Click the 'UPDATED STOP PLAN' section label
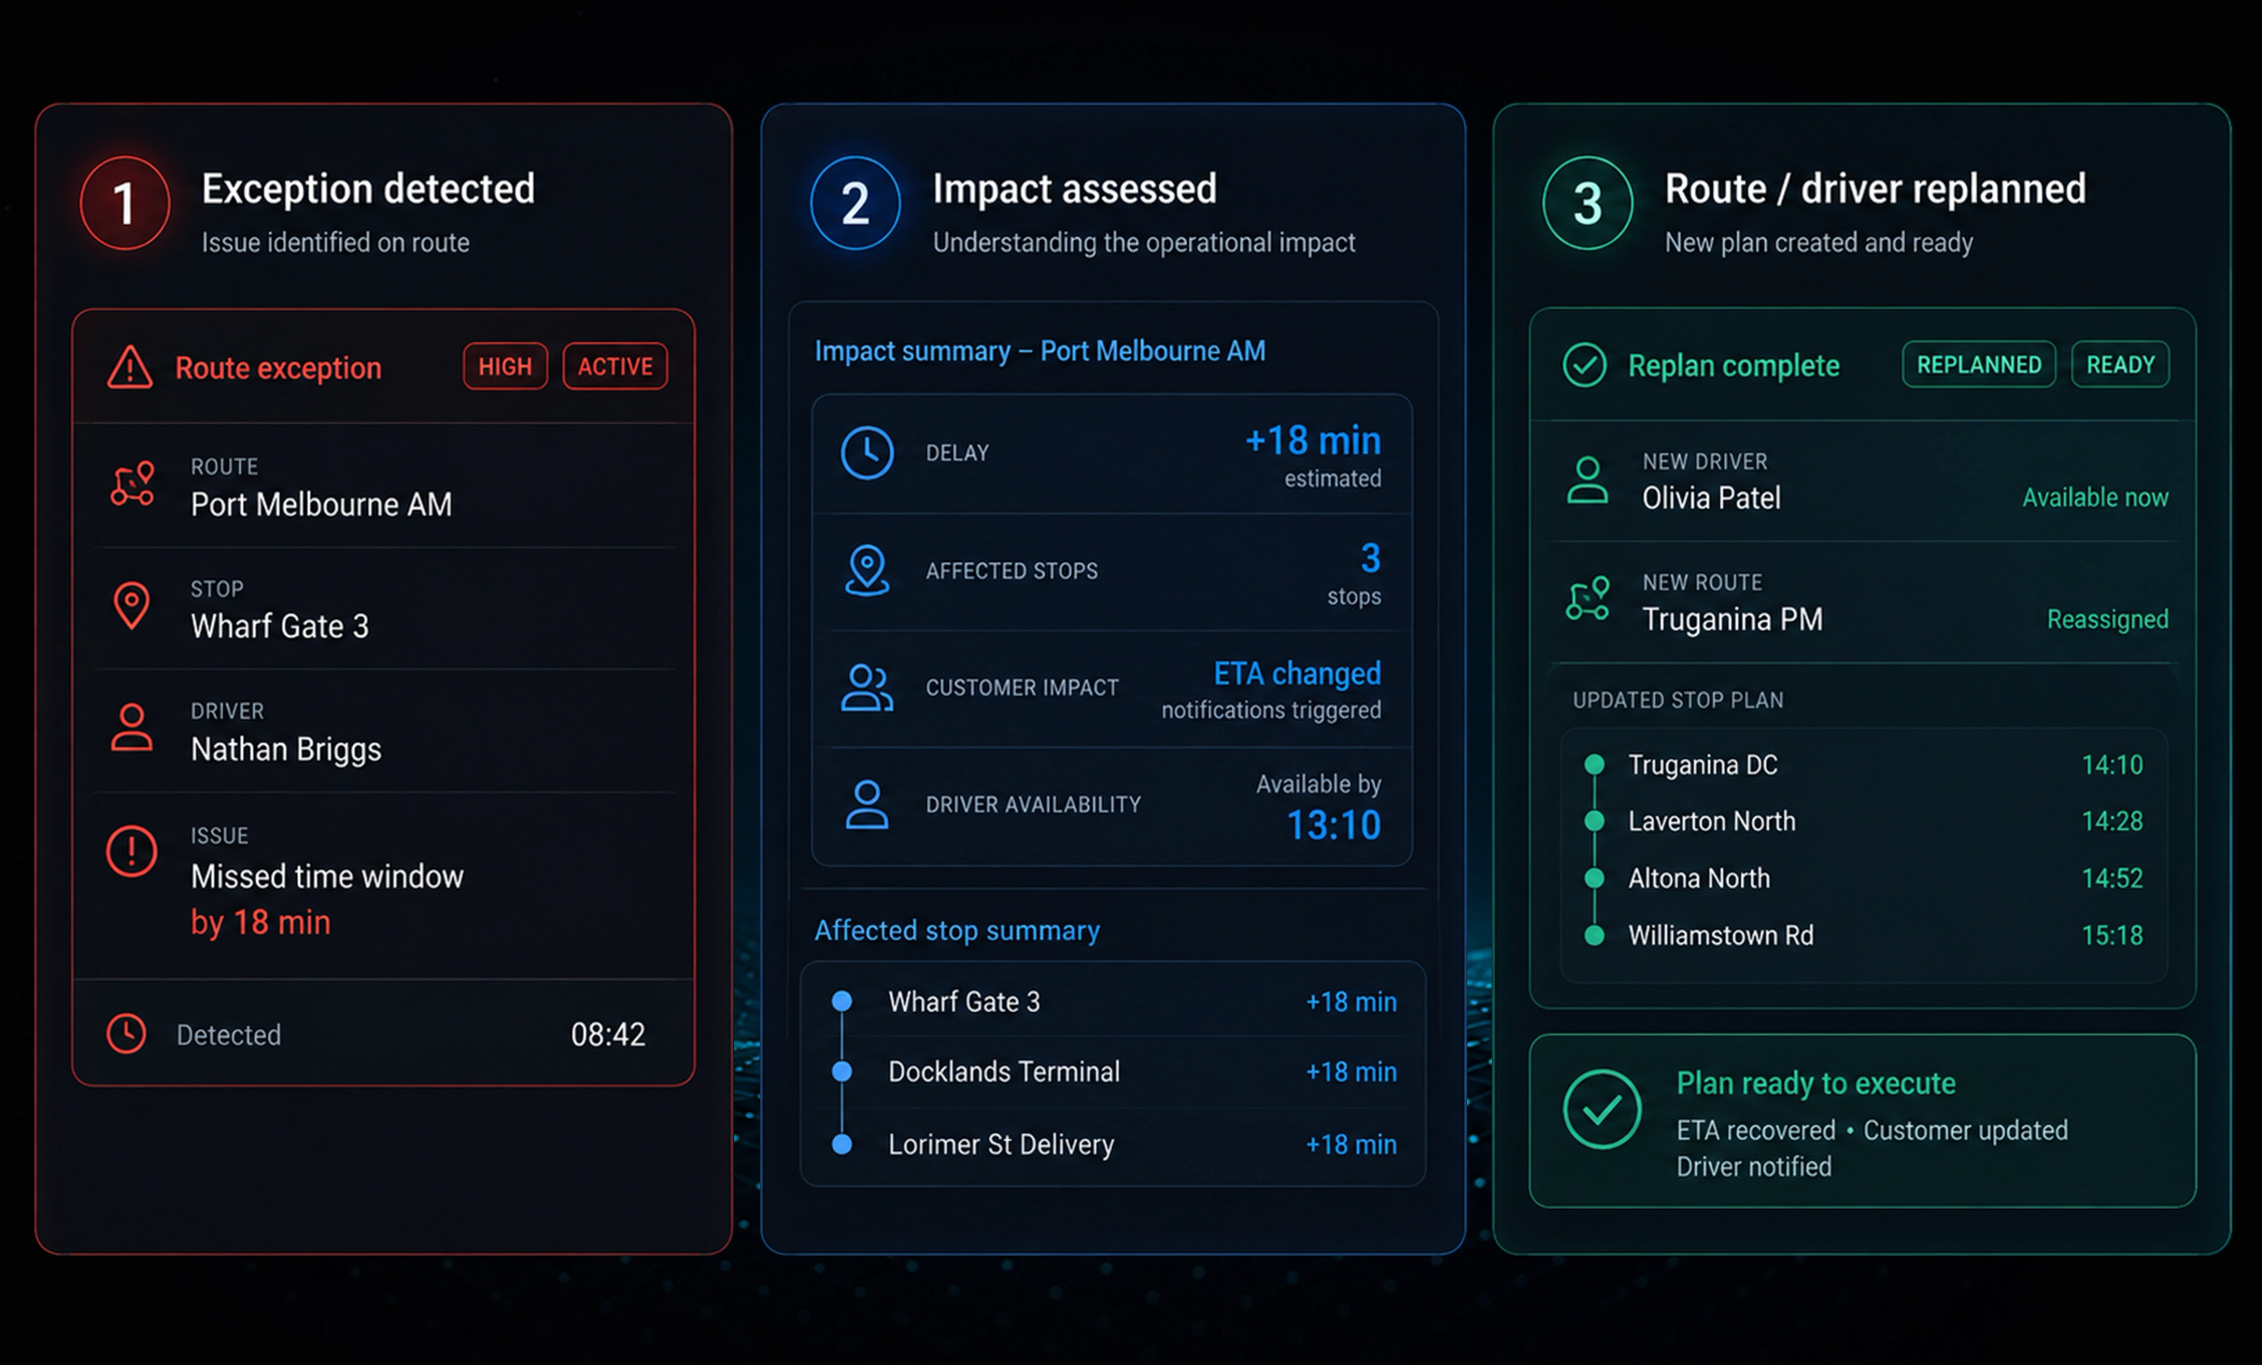This screenshot has height=1365, width=2262. 1678,700
